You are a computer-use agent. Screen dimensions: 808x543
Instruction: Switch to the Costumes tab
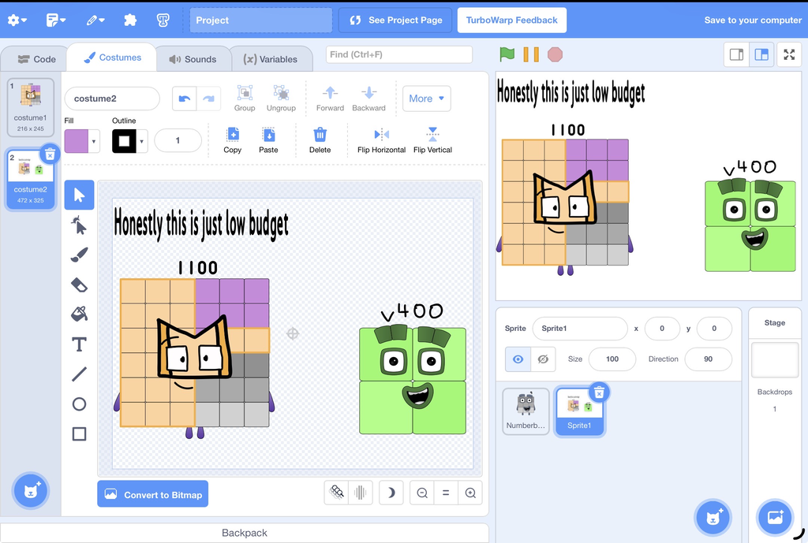point(112,57)
